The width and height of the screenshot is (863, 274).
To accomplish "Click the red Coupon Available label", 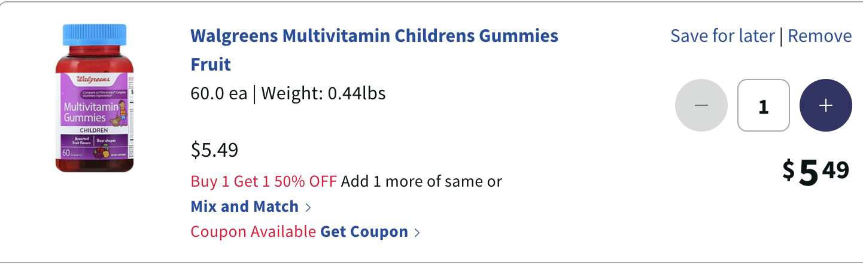I will (x=253, y=232).
